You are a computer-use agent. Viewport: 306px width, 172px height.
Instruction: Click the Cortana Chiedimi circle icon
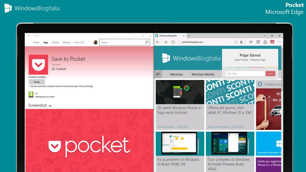260,84
